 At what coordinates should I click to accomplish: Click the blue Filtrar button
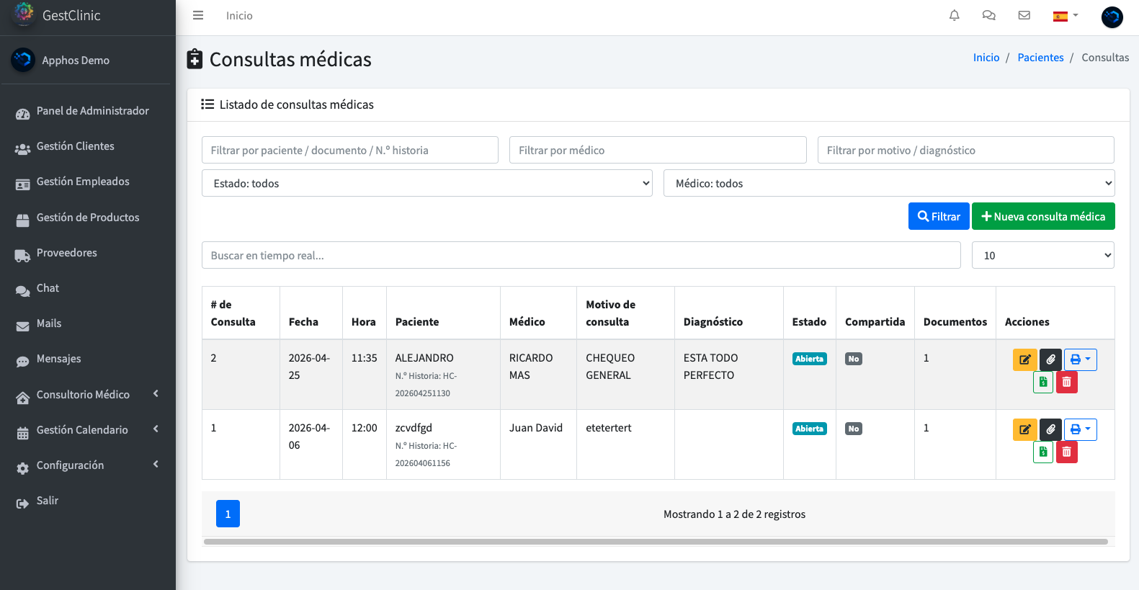939,216
